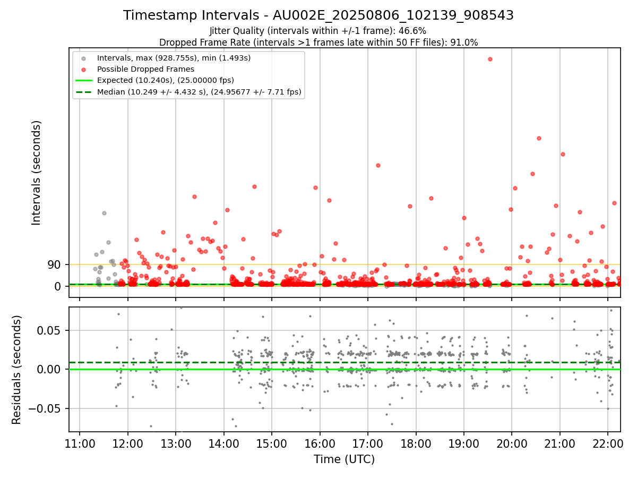The width and height of the screenshot is (637, 478).
Task: Click the '0' tick label on Intervals axis
Action: 58,286
